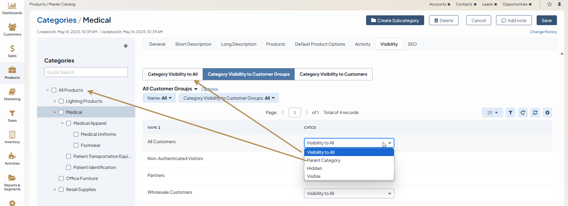568x206 pixels.
Task: Expand the Retail Supplies tree node
Action: coord(55,189)
